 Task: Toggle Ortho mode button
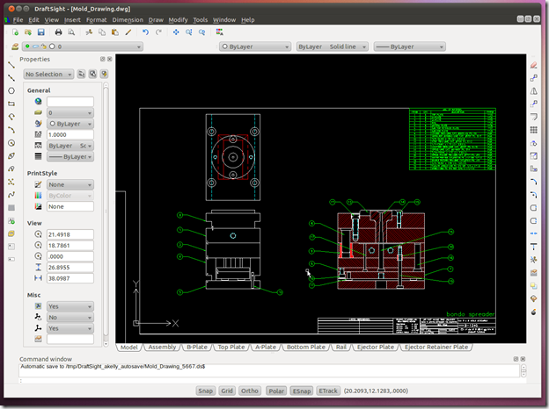point(250,391)
